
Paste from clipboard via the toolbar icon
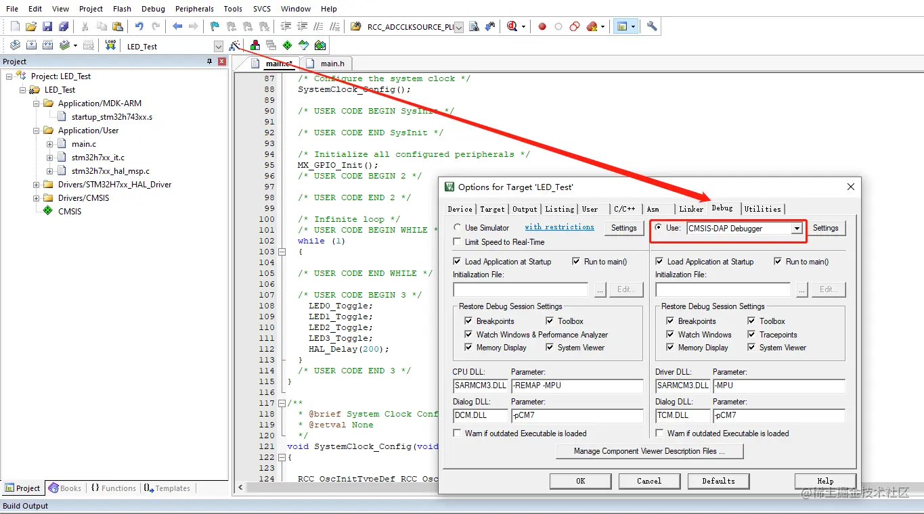click(x=118, y=26)
